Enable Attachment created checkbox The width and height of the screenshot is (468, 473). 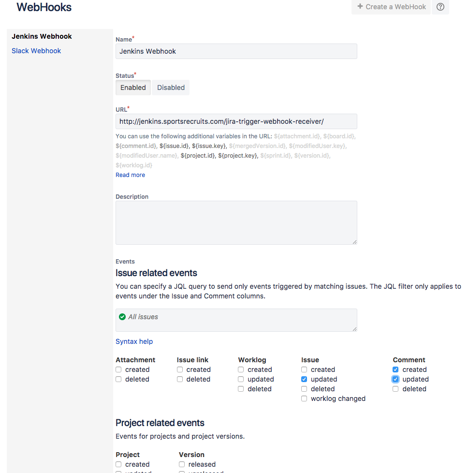click(118, 370)
